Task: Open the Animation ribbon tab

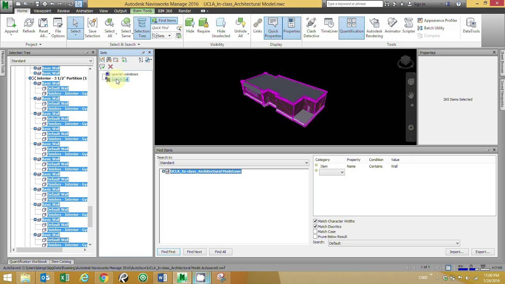Action: [84, 11]
